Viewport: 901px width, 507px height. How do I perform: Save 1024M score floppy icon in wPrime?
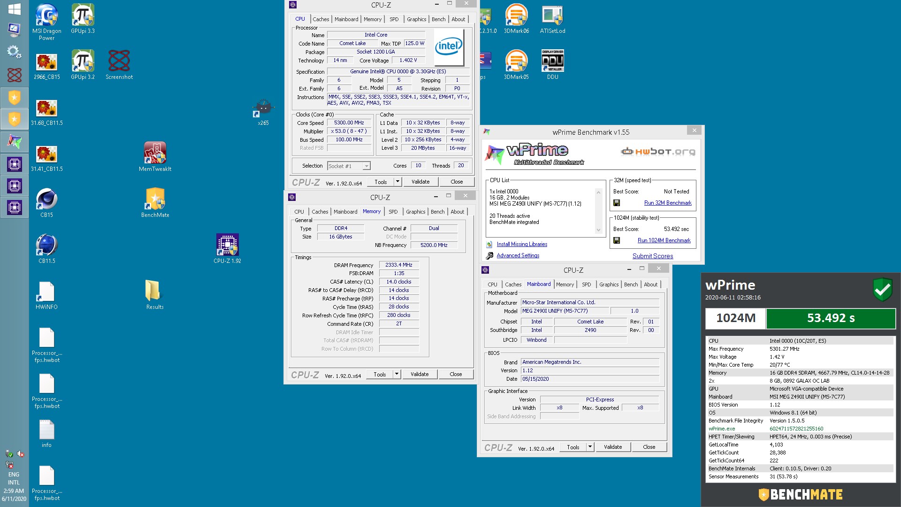point(617,240)
